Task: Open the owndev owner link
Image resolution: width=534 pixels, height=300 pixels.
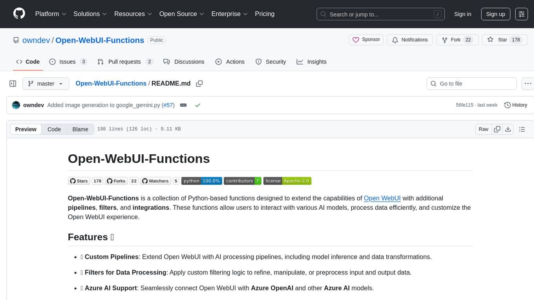Action: pos(37,40)
